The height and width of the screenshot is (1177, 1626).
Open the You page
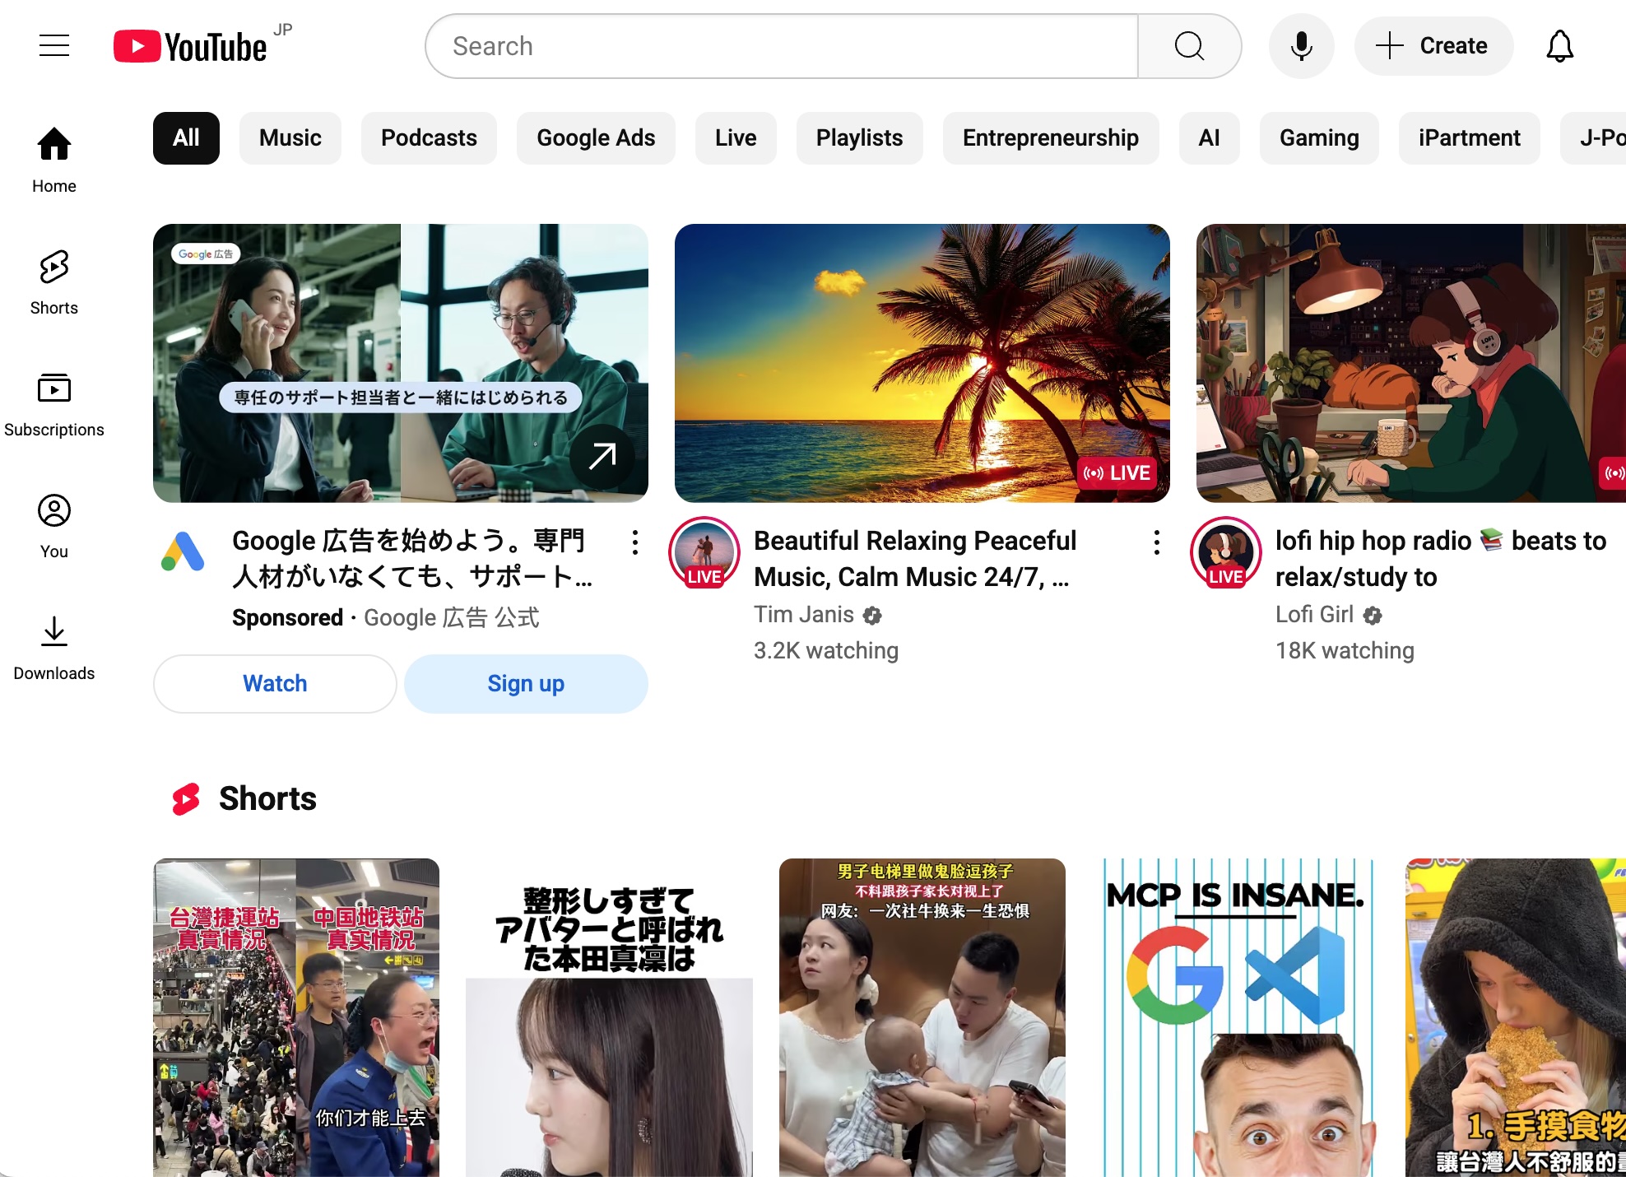pyautogui.click(x=54, y=527)
